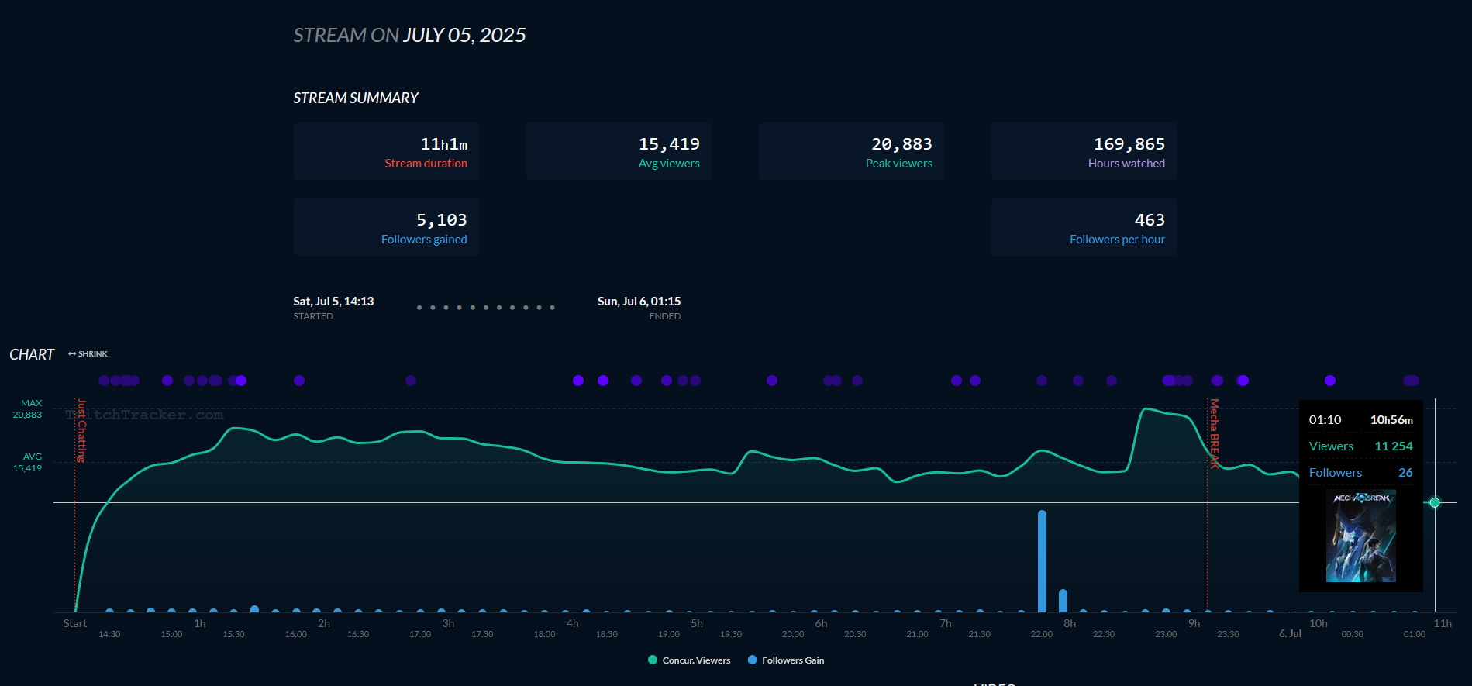Screen dimensions: 1472x686
Task: Click the 'Sat, Jul 5, 14:13' start time
Action: point(333,302)
